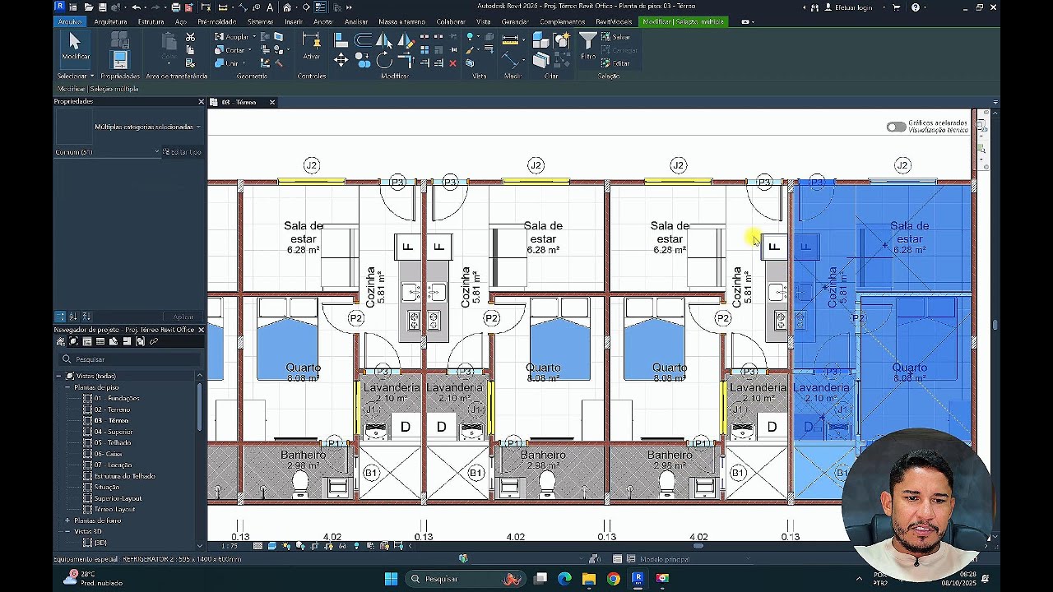Click the Medir dimension tool

coord(510,39)
